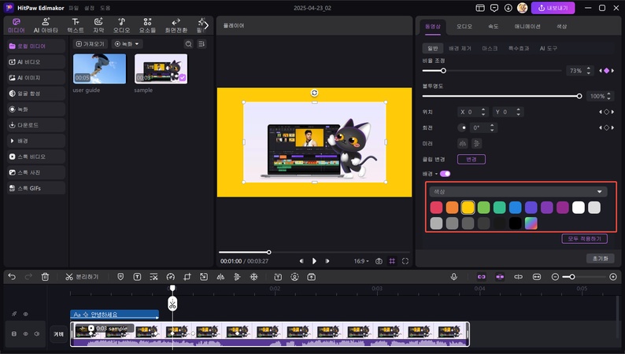Play the preview video
The width and height of the screenshot is (625, 354).
coord(314,261)
